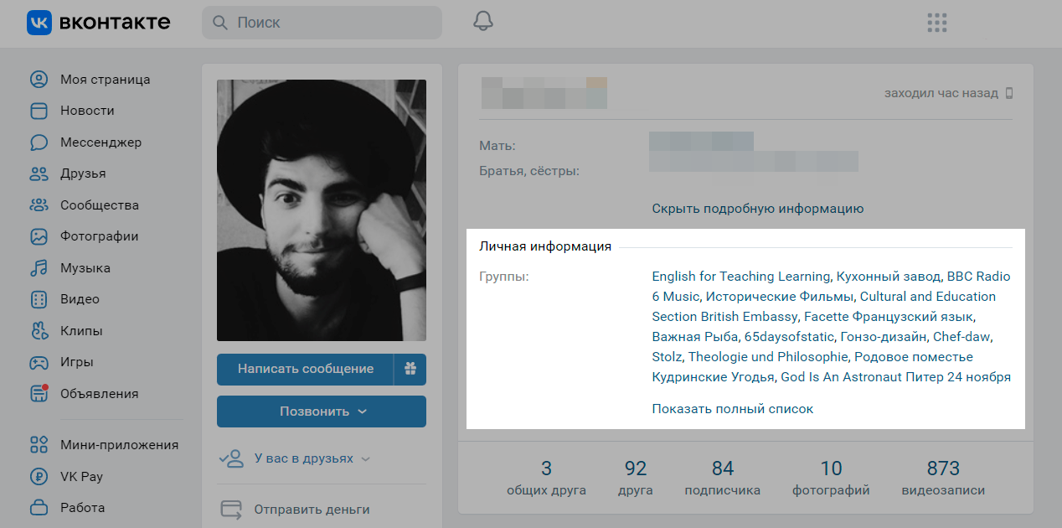Image resolution: width=1062 pixels, height=528 pixels.
Task: Click the Музыка note icon in sidebar
Action: [39, 268]
